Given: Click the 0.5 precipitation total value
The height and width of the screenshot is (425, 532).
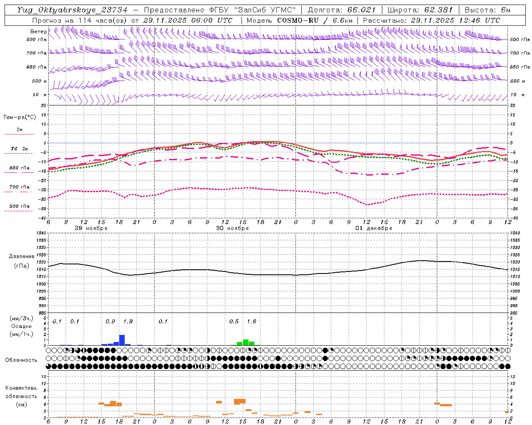Looking at the screenshot, I should [x=234, y=322].
